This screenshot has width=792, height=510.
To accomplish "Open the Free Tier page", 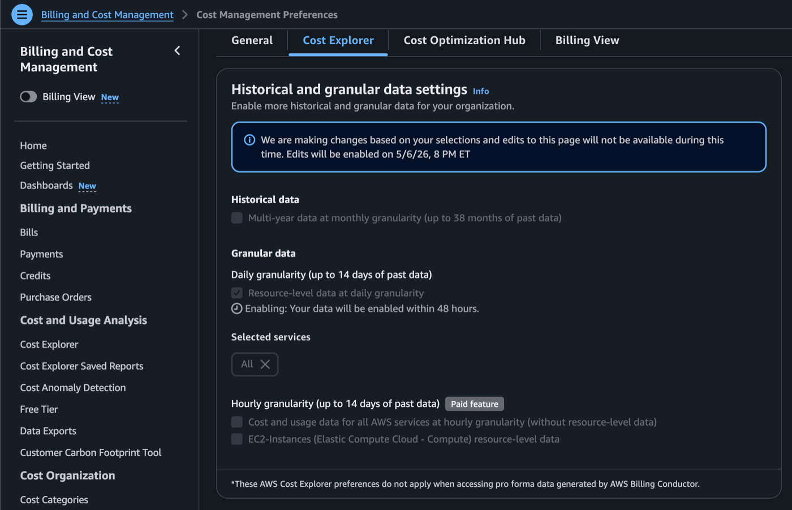I will (39, 409).
